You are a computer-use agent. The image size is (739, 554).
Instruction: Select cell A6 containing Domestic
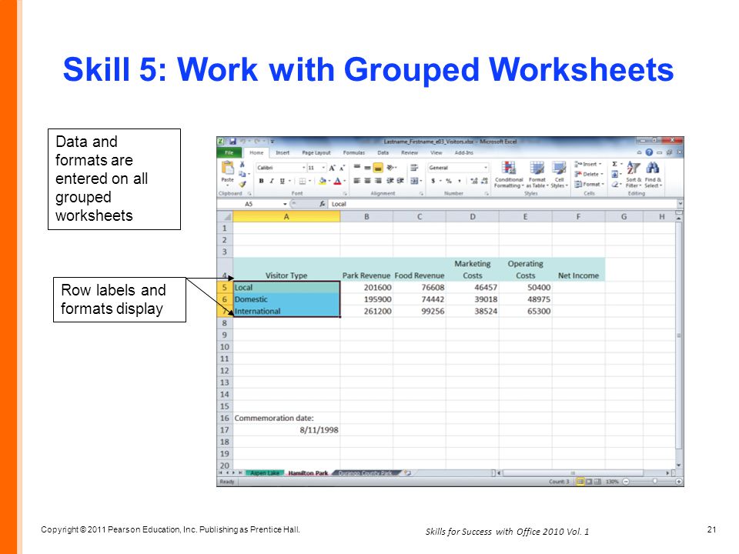[286, 299]
